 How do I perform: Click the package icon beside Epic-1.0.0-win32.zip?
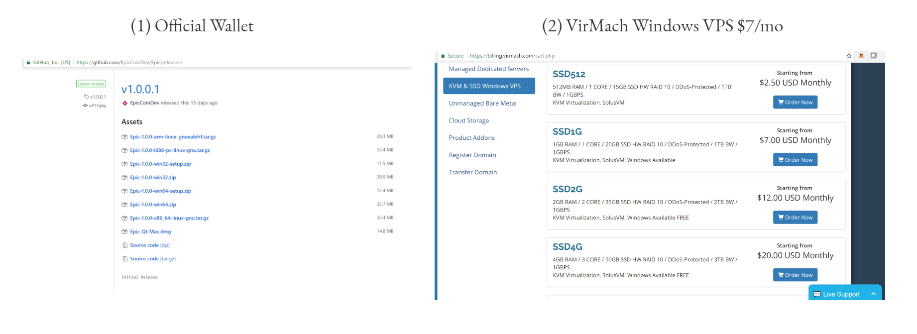click(x=124, y=177)
